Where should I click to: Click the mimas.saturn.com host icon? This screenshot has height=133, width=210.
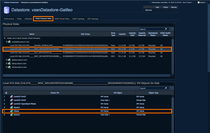coord(9,67)
